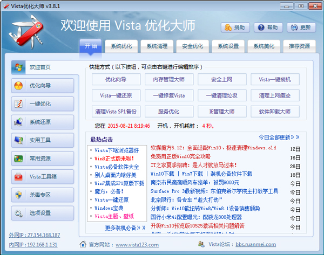324x255 pixels.
Task: Open Win8正式版来啦 hot link
Action: point(114,158)
